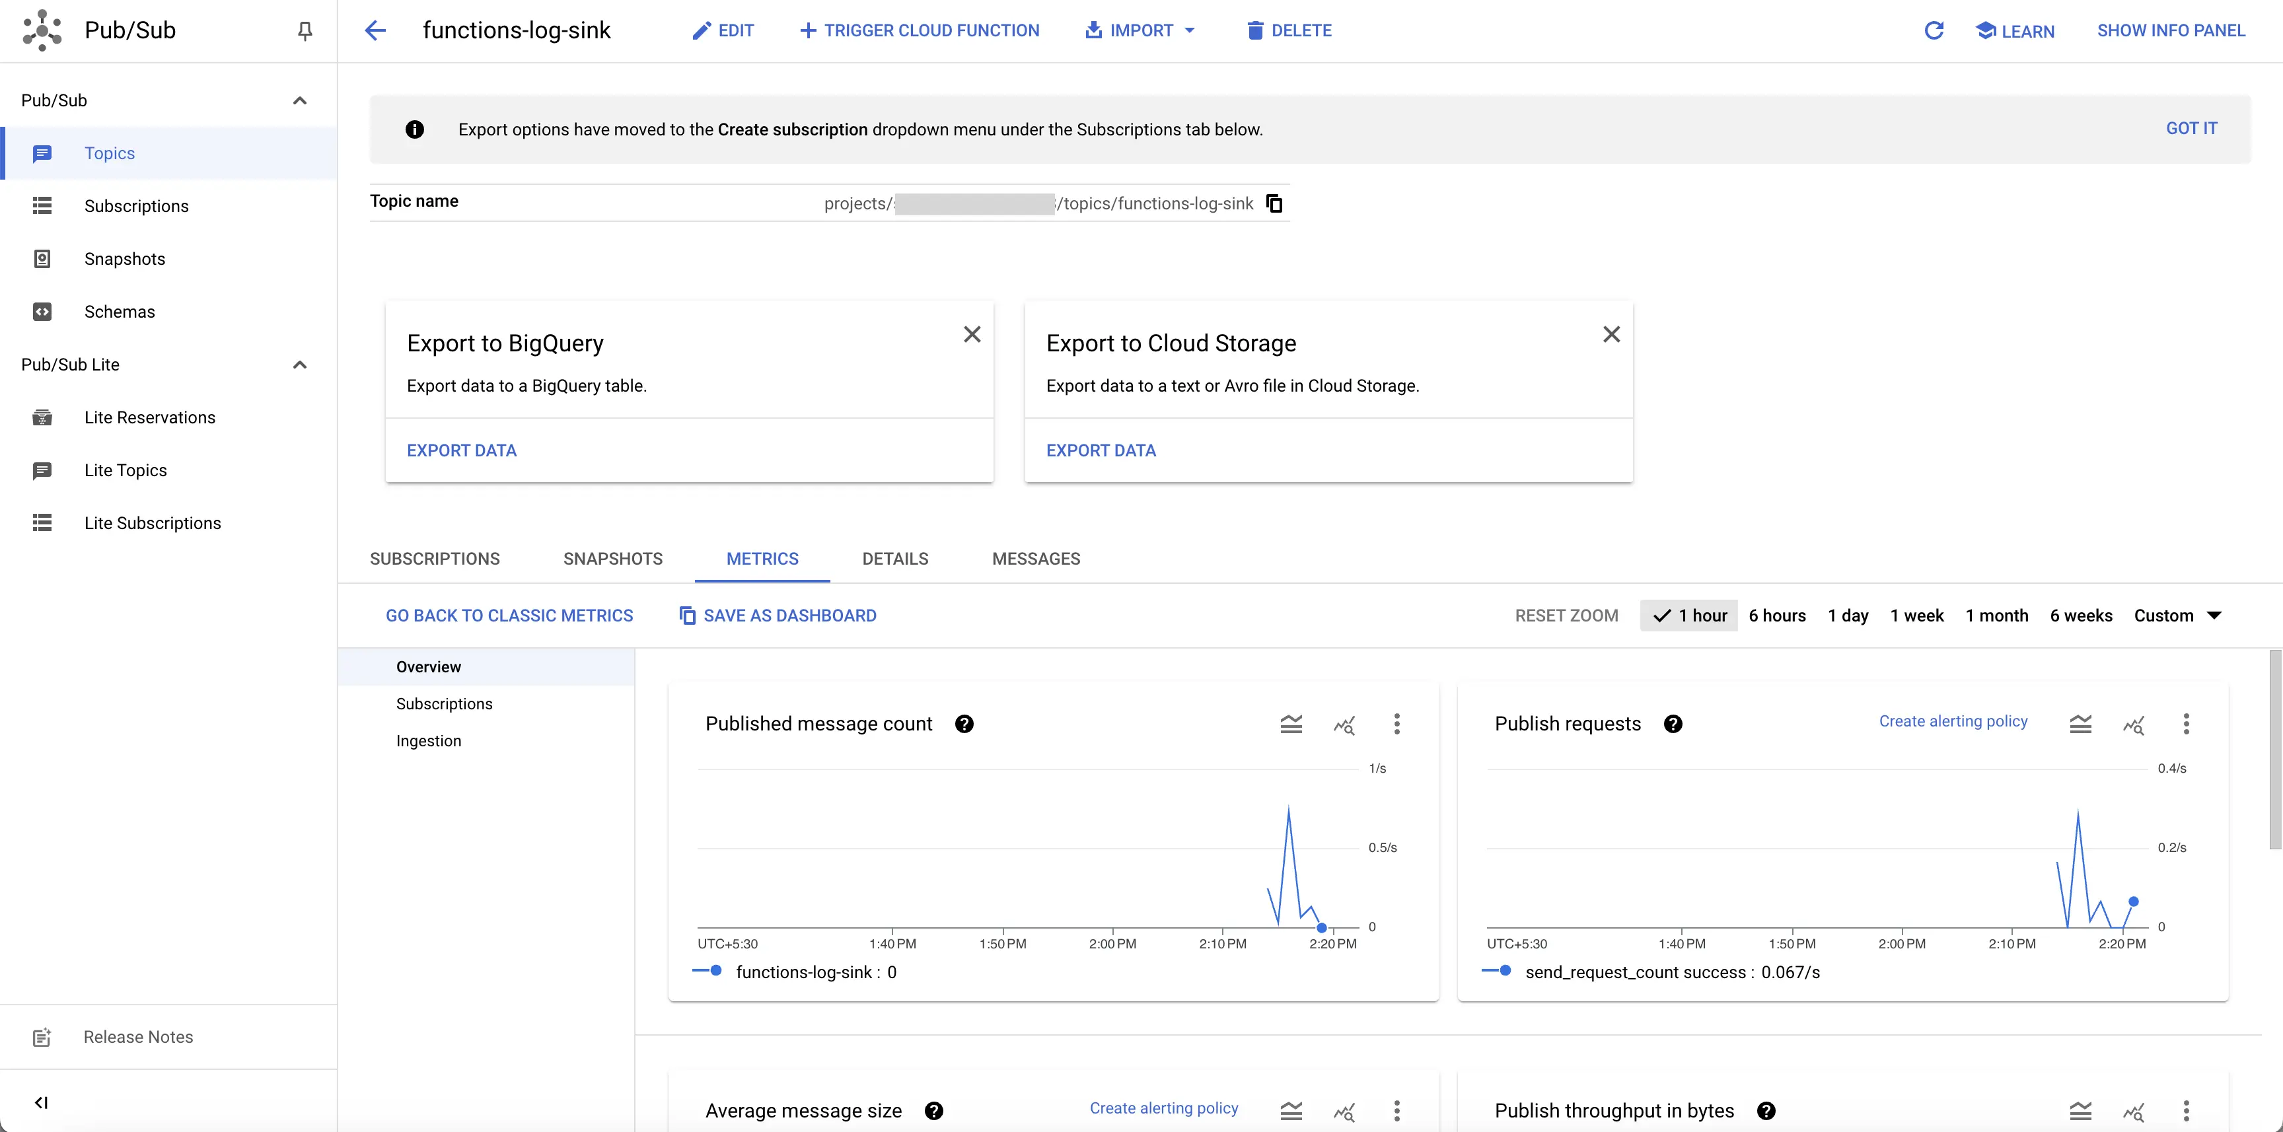
Task: Click the metrics panel vertical scrollbar
Action: tap(2275, 750)
